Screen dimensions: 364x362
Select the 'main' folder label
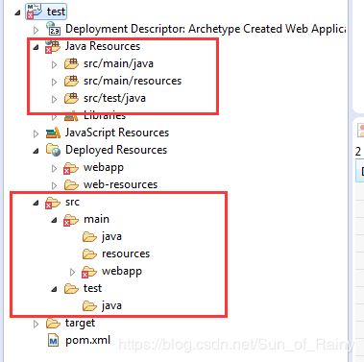pos(96,219)
